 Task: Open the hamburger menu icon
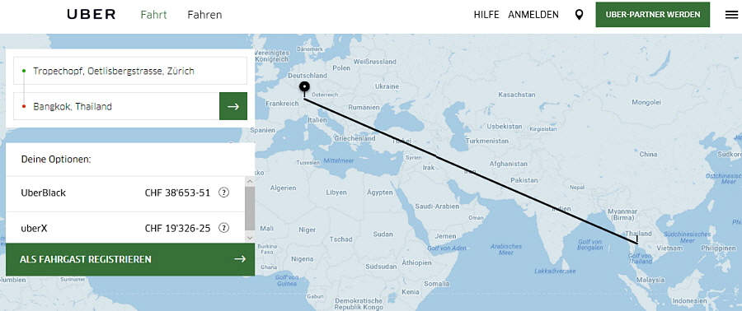pyautogui.click(x=731, y=15)
